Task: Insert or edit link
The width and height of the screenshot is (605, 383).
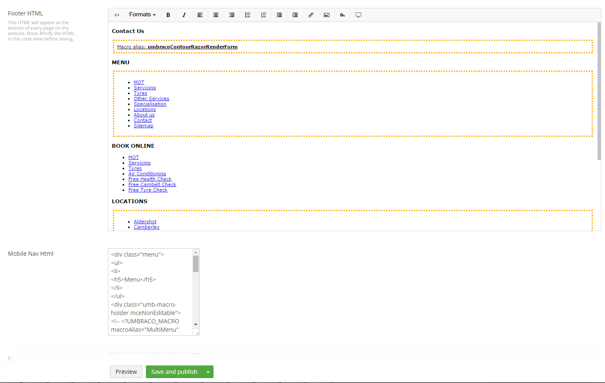Action: click(x=311, y=15)
